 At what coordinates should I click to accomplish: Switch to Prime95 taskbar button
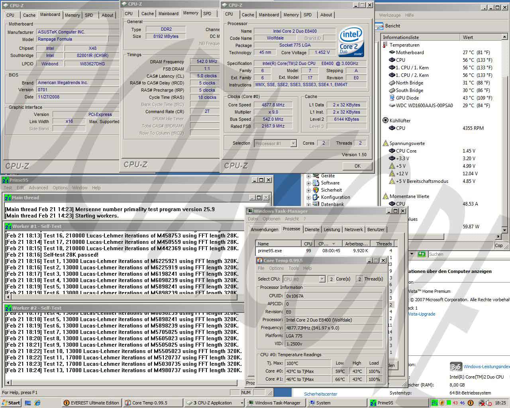[398, 403]
